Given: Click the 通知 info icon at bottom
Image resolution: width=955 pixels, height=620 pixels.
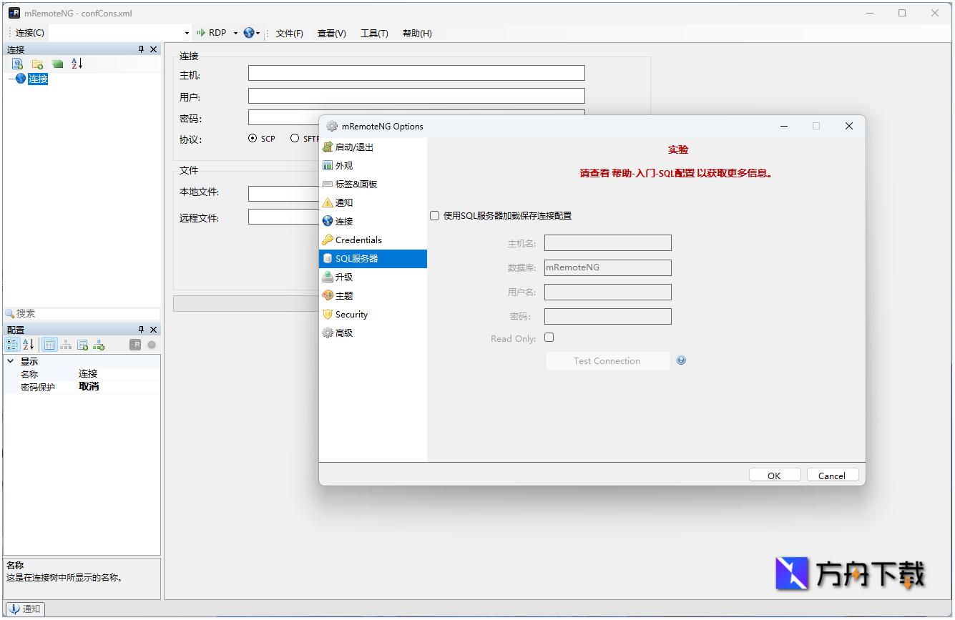Looking at the screenshot, I should click(14, 609).
